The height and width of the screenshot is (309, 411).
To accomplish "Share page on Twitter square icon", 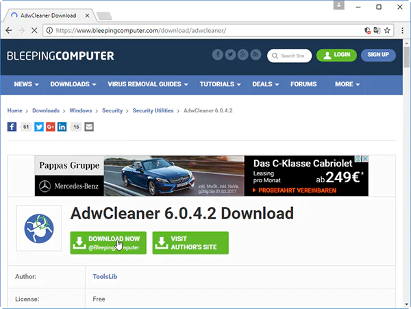I will 39,127.
